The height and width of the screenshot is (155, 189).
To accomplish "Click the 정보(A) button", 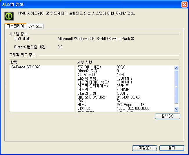I will click(x=168, y=116).
